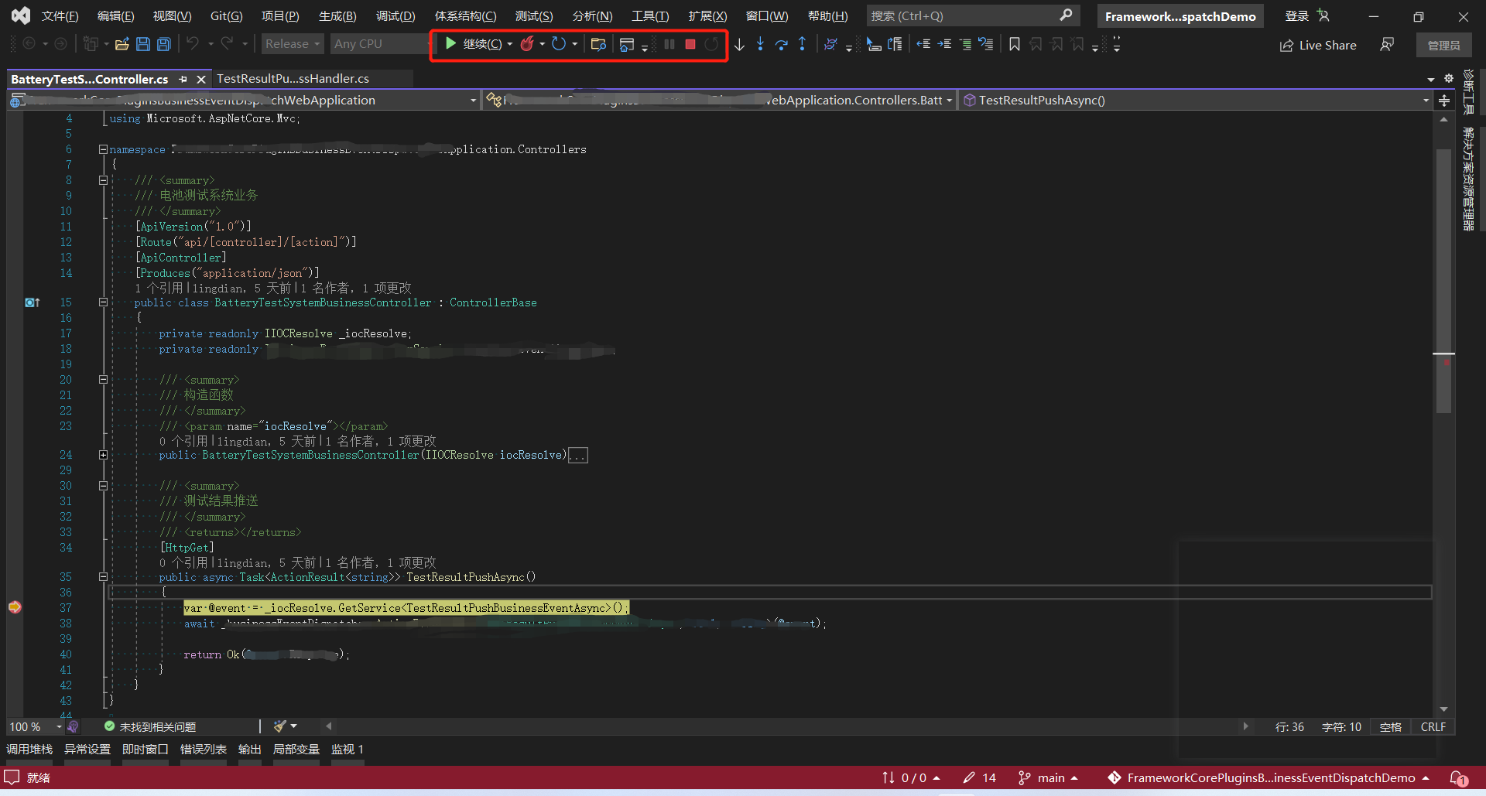The width and height of the screenshot is (1486, 796).
Task: Click the main branch button in status bar
Action: tap(1049, 778)
